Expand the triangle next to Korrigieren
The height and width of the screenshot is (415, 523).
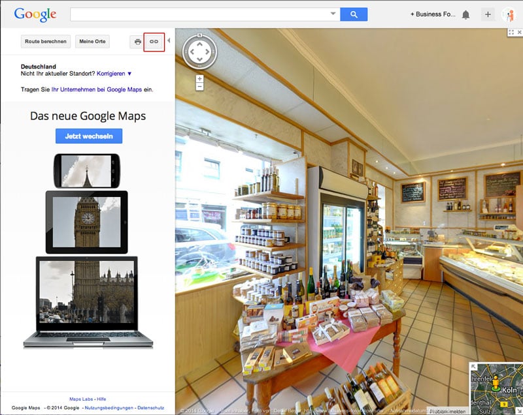click(x=129, y=74)
